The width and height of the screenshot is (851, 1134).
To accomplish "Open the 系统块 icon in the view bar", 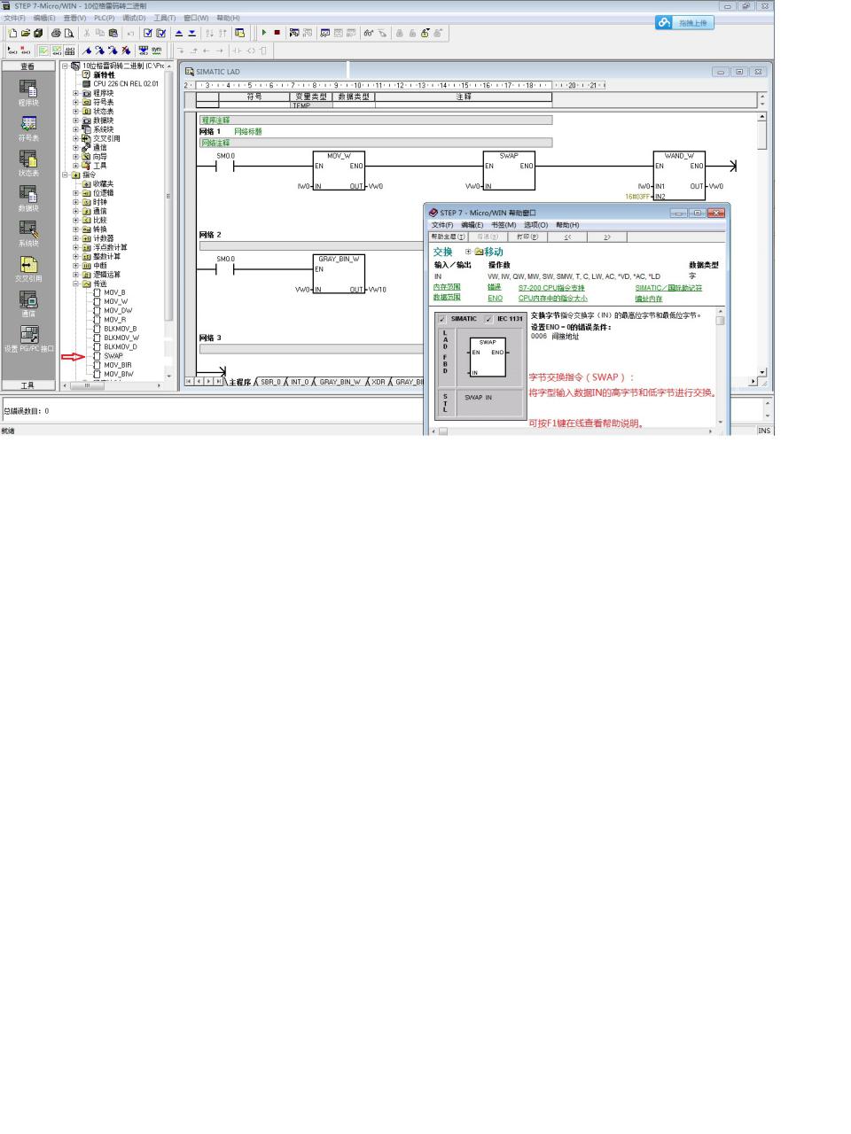I will 28,229.
